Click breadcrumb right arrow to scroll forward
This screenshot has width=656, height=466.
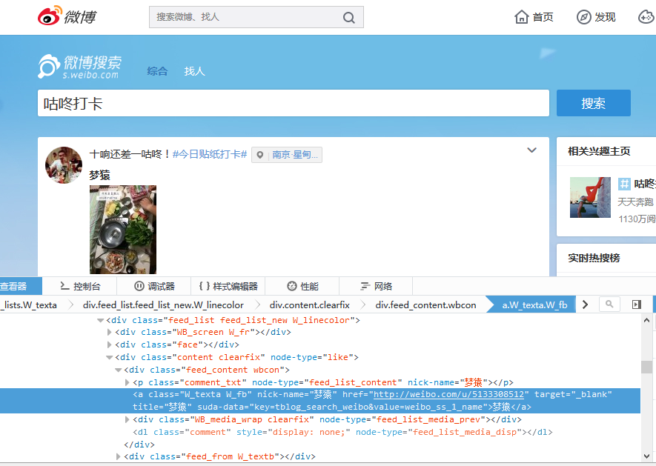coord(586,304)
